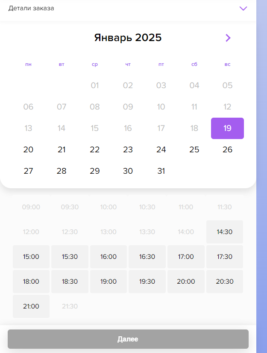
Task: Pick the 19:30 time slot
Action: [147, 282]
